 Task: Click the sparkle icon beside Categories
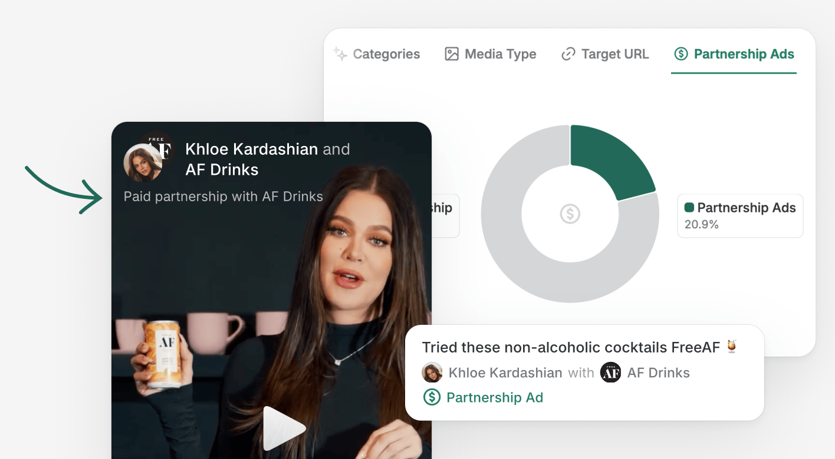(x=340, y=54)
